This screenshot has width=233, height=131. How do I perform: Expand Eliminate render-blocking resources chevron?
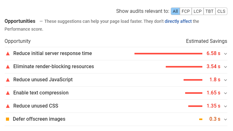(x=225, y=67)
